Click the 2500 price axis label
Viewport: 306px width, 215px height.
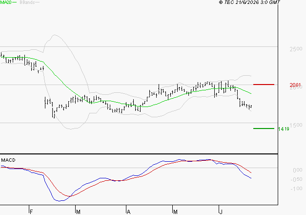click(x=296, y=49)
